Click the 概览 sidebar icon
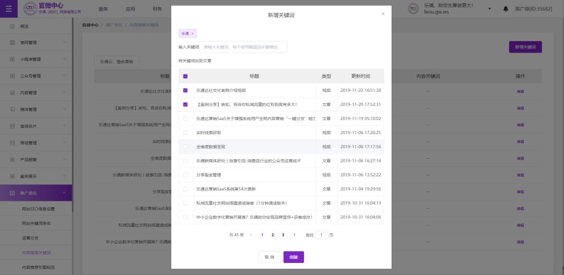 point(13,26)
